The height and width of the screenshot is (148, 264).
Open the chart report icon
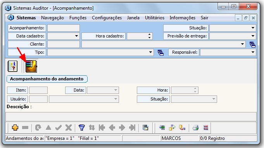click(x=206, y=128)
